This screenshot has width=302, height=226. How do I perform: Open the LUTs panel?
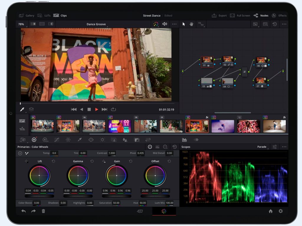pos(44,16)
